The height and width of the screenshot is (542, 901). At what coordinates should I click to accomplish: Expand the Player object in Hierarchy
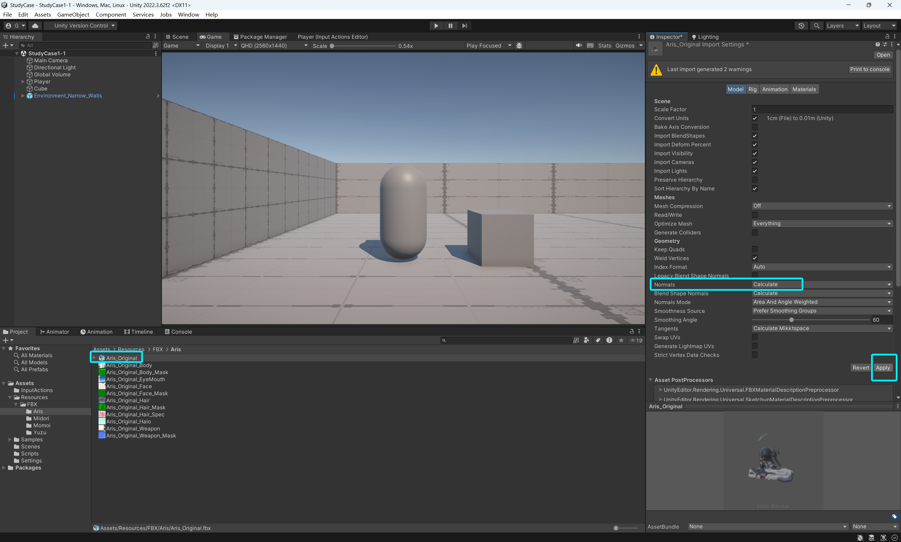click(23, 81)
